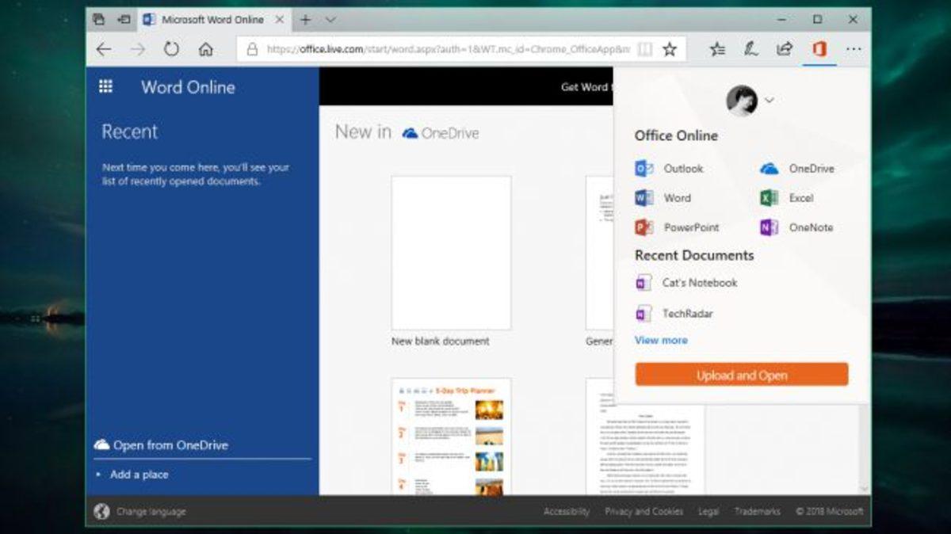The width and height of the screenshot is (951, 534).
Task: Add this page to favorites via star
Action: [670, 48]
